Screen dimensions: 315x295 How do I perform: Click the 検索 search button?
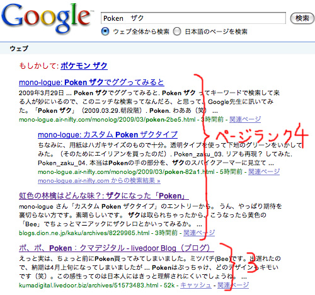pyautogui.click(x=302, y=18)
